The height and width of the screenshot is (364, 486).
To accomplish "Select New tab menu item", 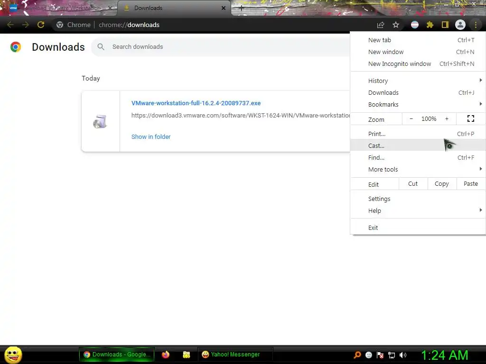I will click(418, 40).
